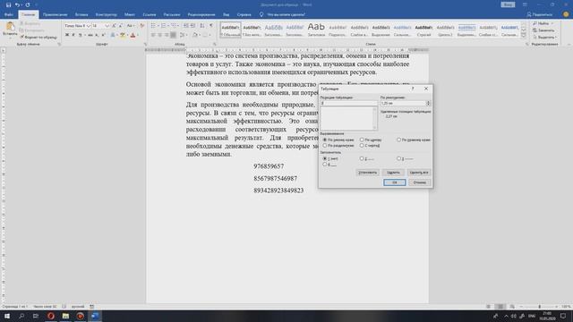The width and height of the screenshot is (573, 322).
Task: Expand styles gallery More button
Action: pos(523,36)
